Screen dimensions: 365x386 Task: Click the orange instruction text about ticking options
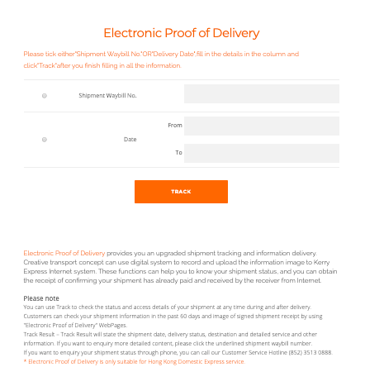tap(161, 60)
